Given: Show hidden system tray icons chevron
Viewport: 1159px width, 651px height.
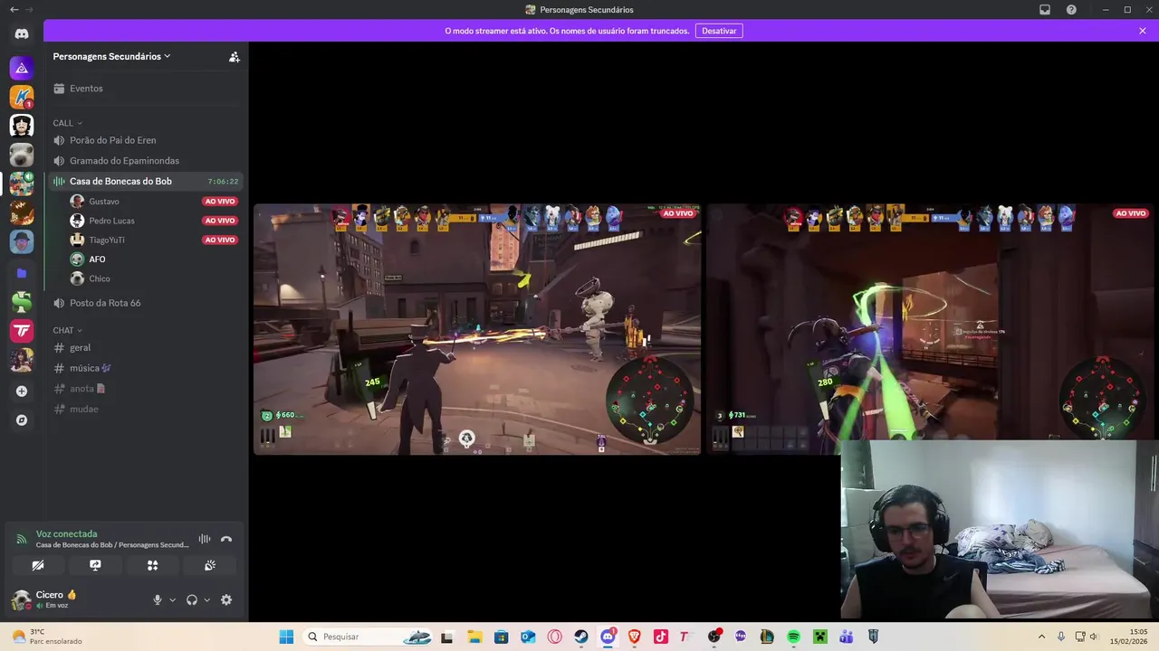Looking at the screenshot, I should click(x=1041, y=637).
